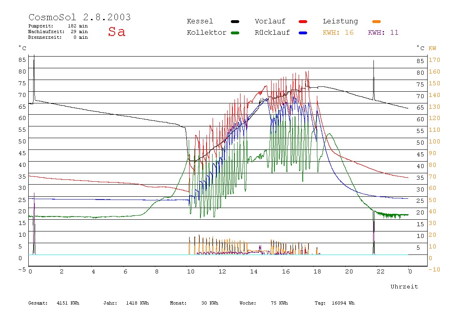Click the "18" hour tick on the time axis
This screenshot has height=328, width=464.
click(317, 271)
